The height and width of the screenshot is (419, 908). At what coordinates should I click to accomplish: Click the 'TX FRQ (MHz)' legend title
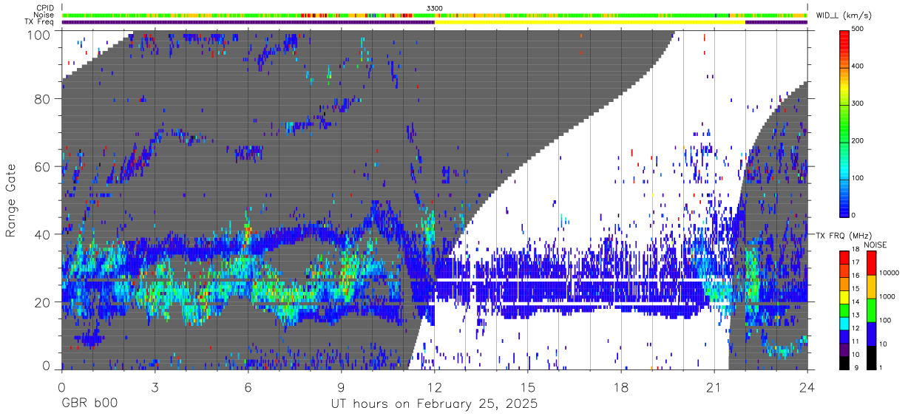point(843,236)
